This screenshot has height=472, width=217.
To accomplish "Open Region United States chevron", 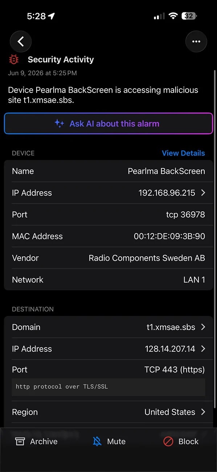I will pyautogui.click(x=203, y=412).
